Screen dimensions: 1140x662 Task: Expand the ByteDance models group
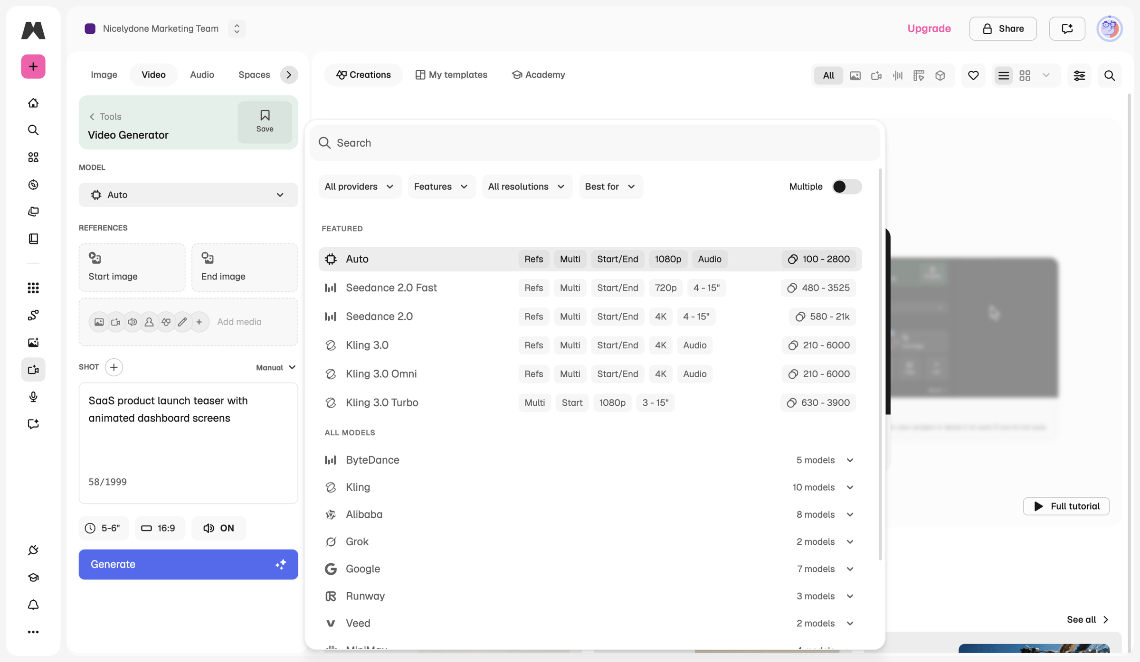pyautogui.click(x=590, y=460)
